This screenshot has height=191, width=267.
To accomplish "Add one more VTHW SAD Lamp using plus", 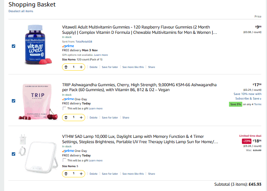I will pos(81,174).
